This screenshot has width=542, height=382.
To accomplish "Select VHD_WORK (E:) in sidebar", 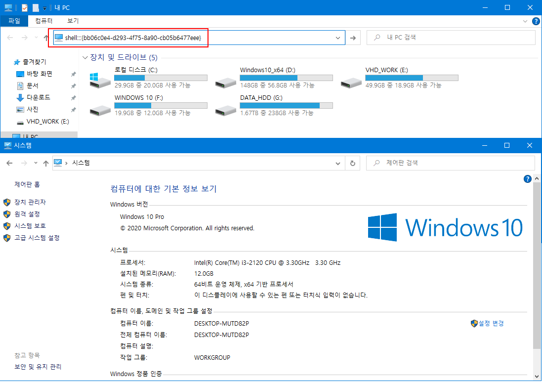I will point(47,122).
